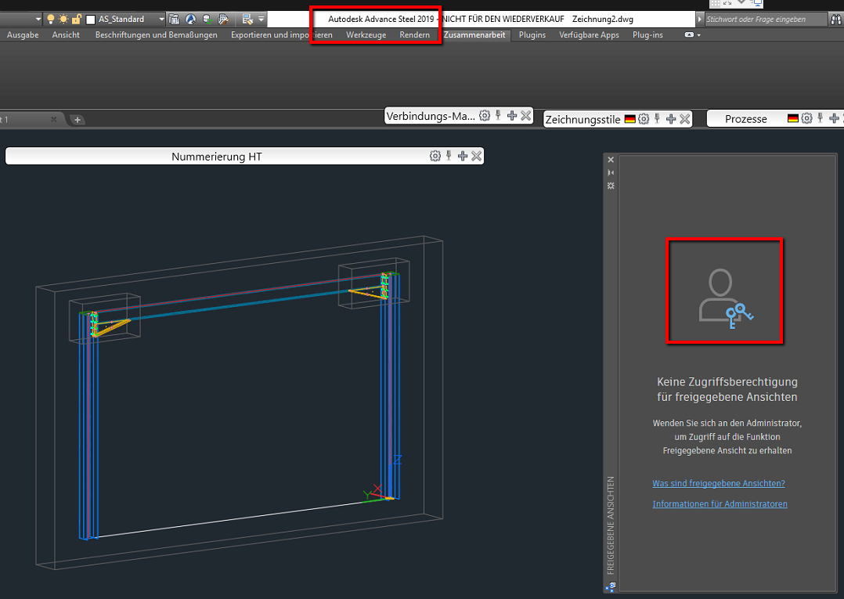Click Informationen für Administratoren link
Screen dimensions: 844x599
tap(720, 503)
